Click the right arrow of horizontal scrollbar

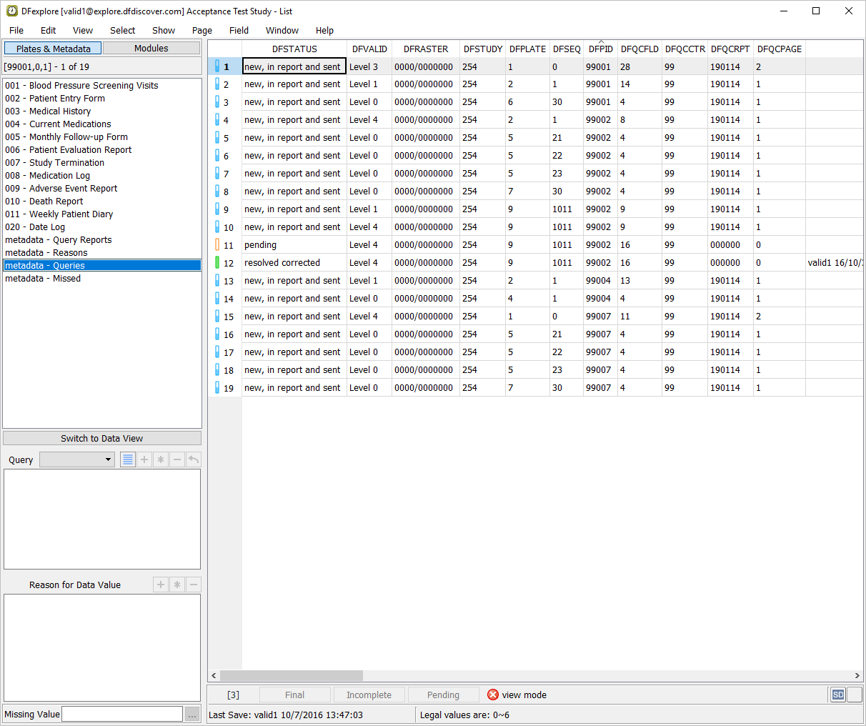tap(857, 675)
